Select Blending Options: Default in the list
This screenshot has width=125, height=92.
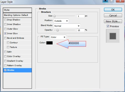click(17, 15)
